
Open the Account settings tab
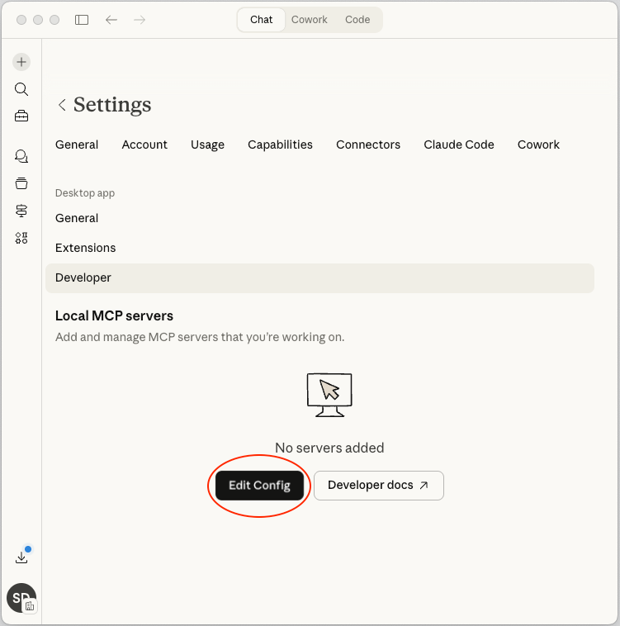[x=144, y=145]
